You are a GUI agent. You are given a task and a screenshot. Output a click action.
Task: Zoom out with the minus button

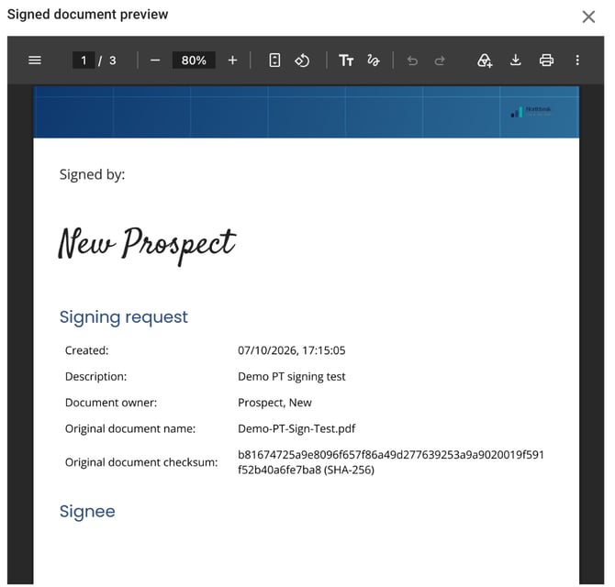tap(155, 61)
